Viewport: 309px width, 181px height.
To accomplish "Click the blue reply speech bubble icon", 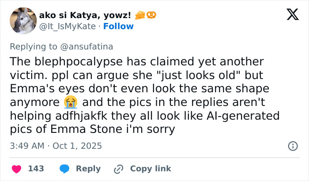I will click(64, 169).
